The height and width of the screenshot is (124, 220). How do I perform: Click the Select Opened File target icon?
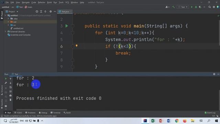click(x=37, y=11)
